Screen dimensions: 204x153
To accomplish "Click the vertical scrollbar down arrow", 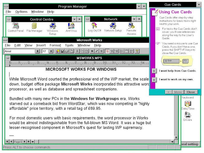I will [x=176, y=137].
